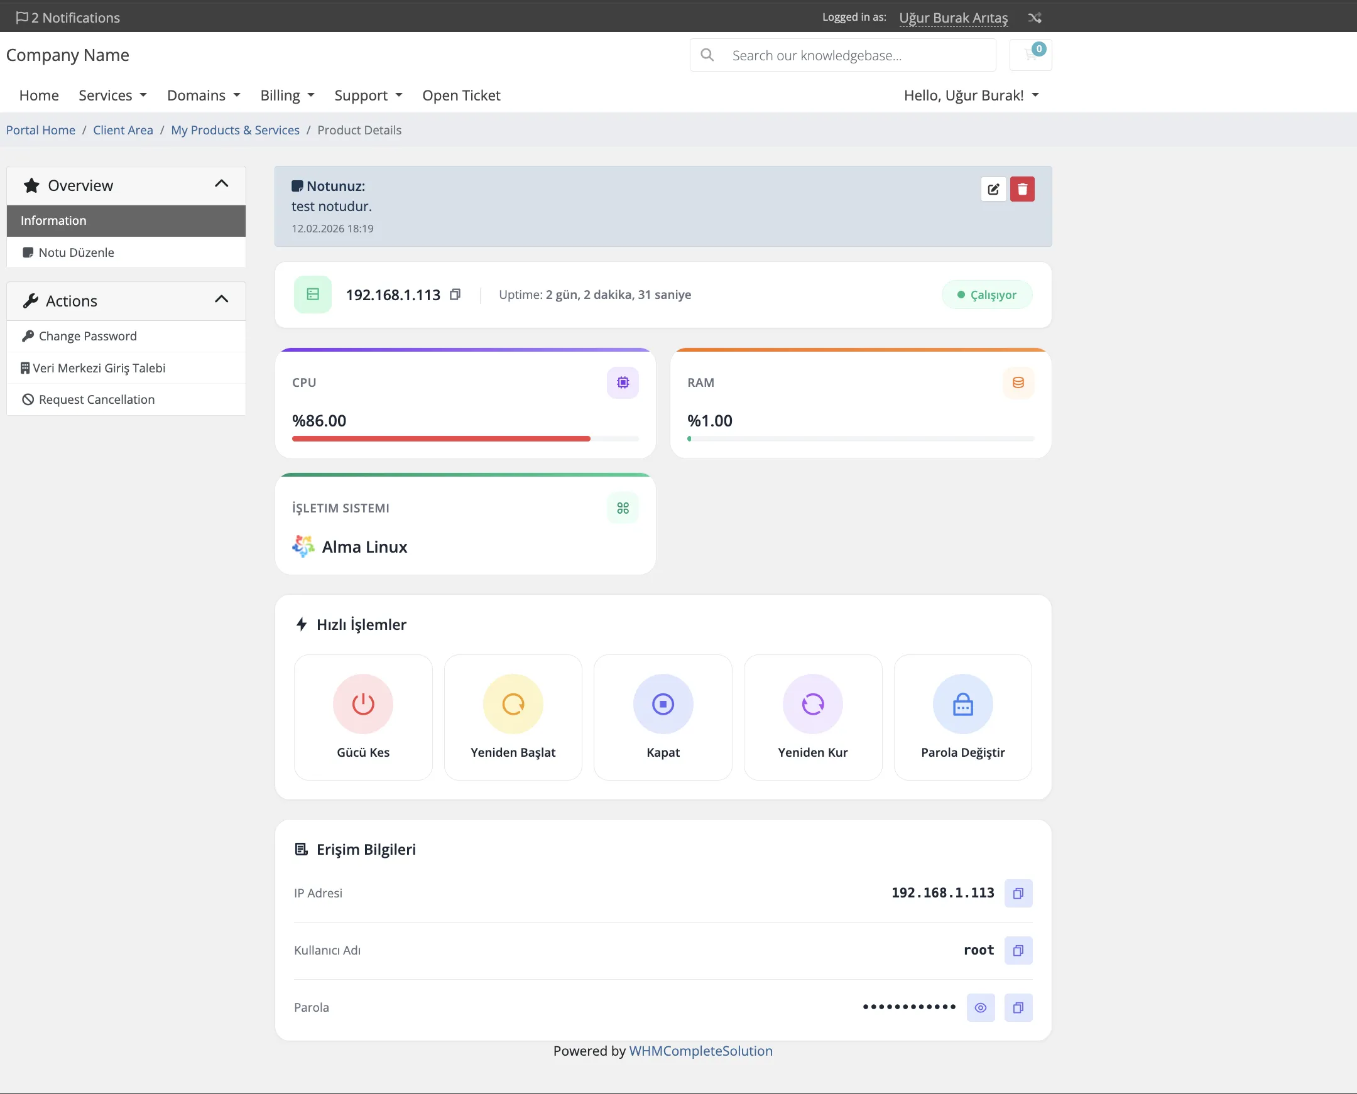Image resolution: width=1357 pixels, height=1094 pixels.
Task: Open the Domains dropdown menu
Action: click(204, 95)
